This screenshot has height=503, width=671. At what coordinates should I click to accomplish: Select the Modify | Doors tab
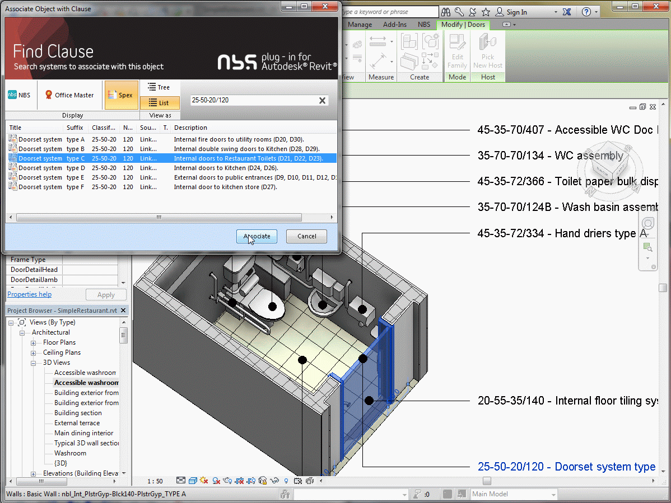pyautogui.click(x=463, y=25)
